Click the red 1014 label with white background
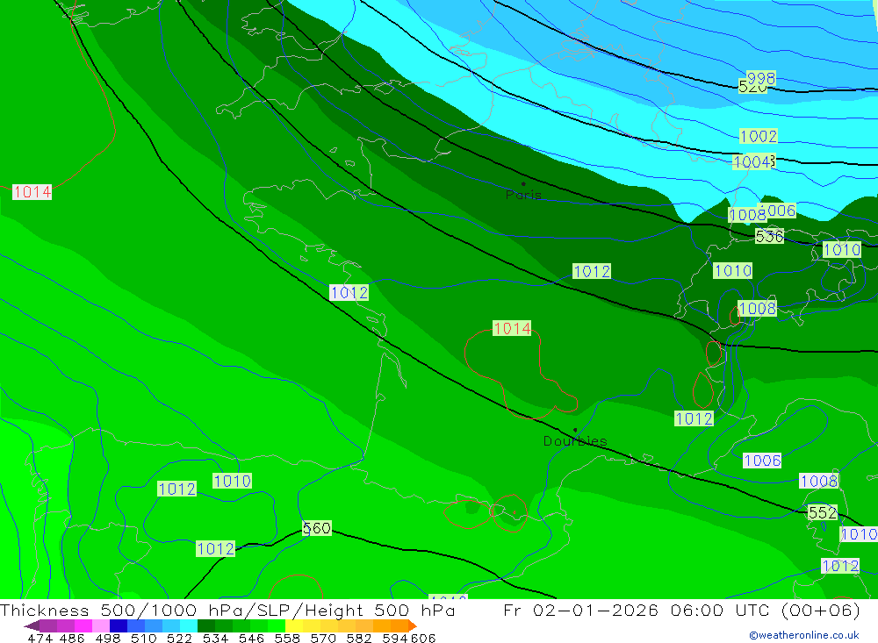878x643 pixels. pos(32,192)
